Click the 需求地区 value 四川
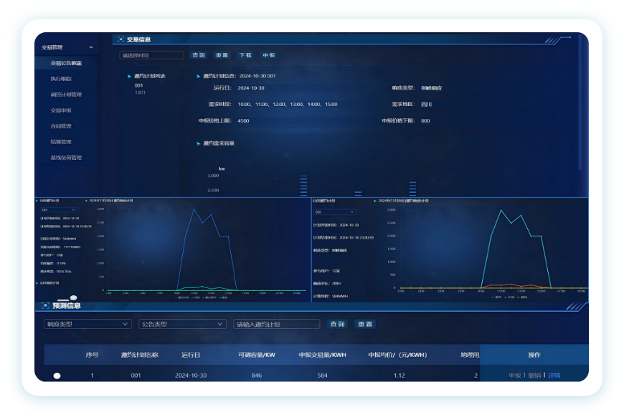 (x=426, y=104)
